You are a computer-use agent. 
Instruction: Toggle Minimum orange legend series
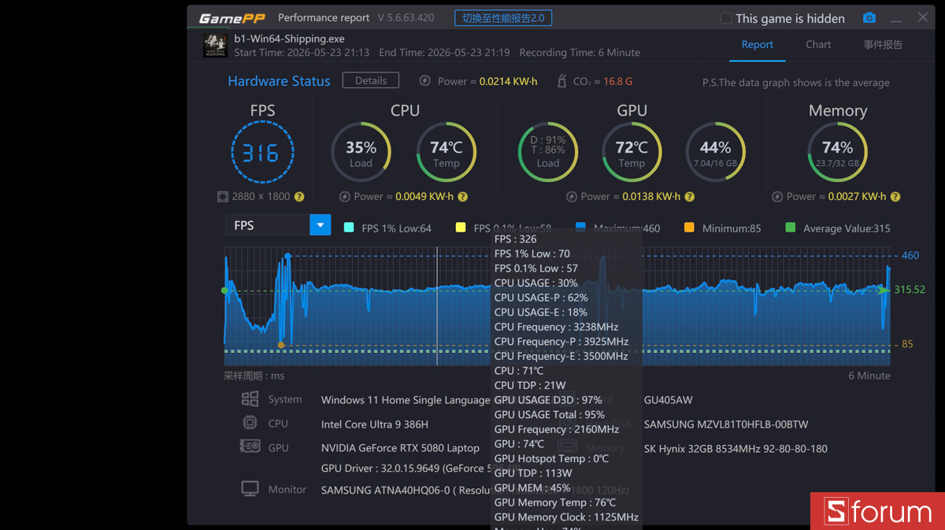(689, 228)
